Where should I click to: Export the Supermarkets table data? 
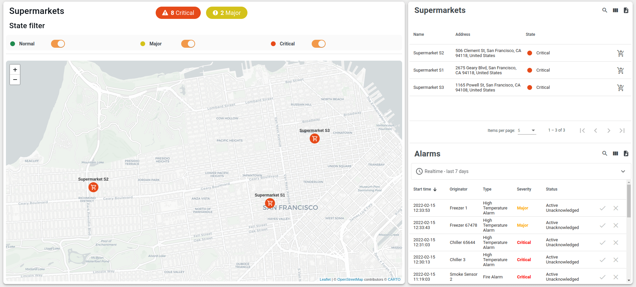[626, 10]
